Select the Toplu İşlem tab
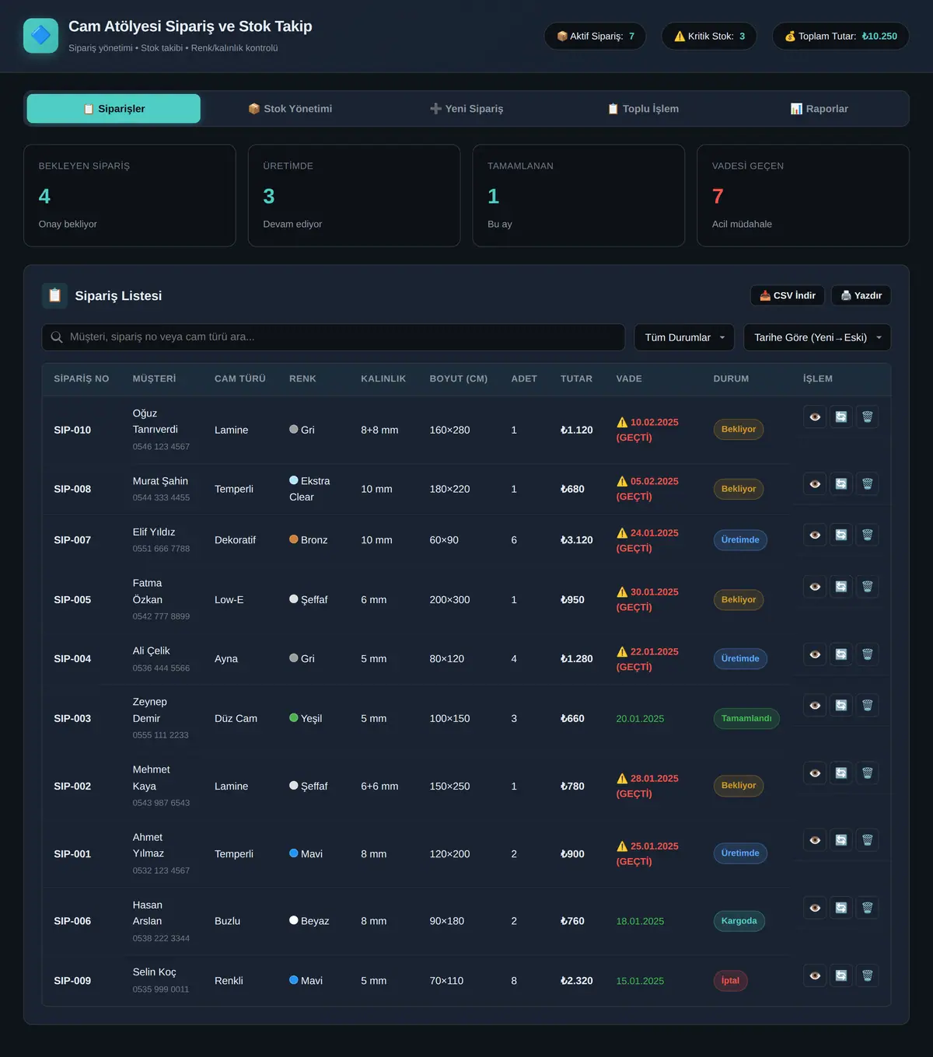Viewport: 933px width, 1057px height. pyautogui.click(x=643, y=109)
